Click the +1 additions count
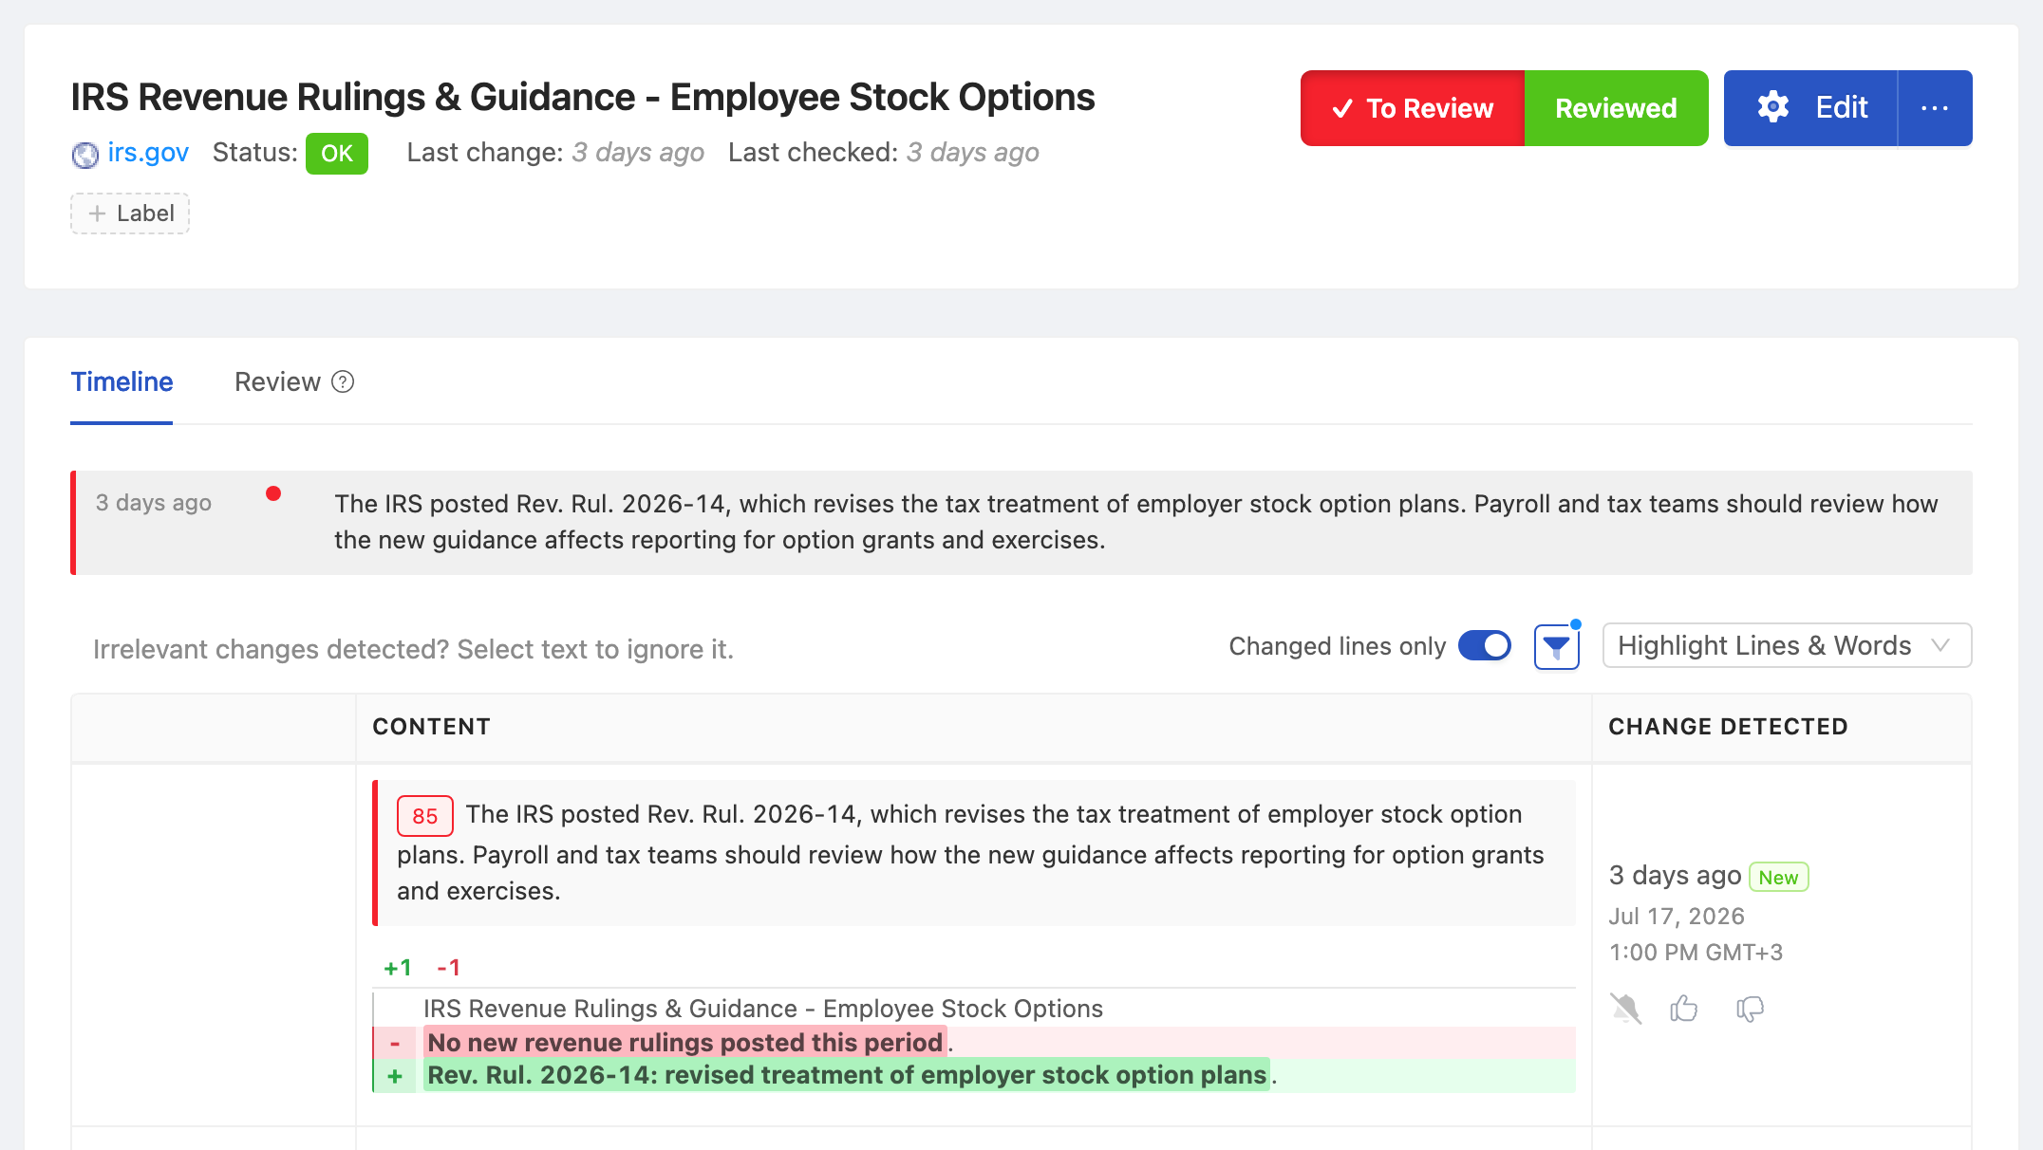 pos(398,968)
